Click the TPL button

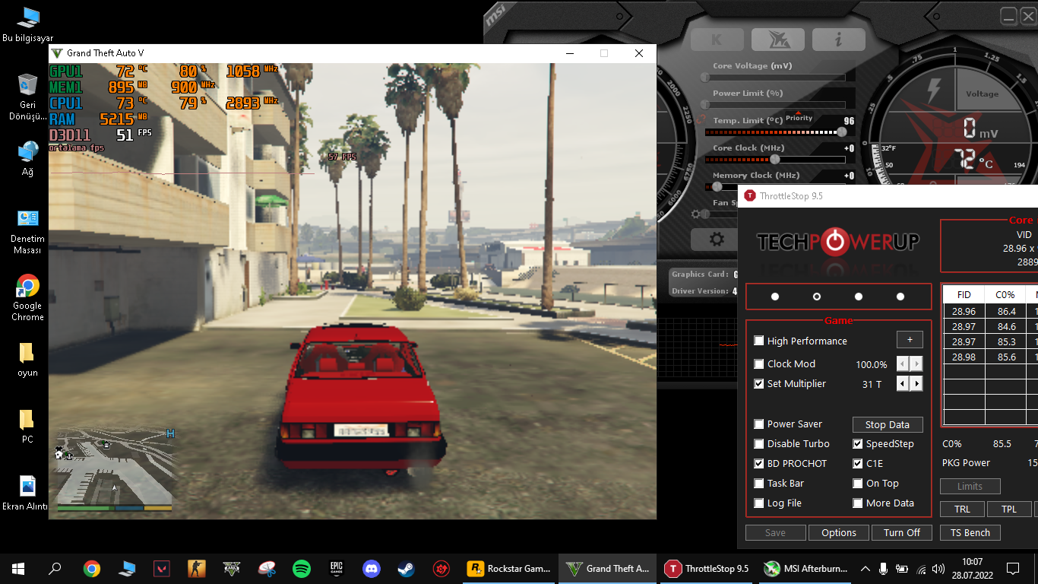click(1009, 509)
